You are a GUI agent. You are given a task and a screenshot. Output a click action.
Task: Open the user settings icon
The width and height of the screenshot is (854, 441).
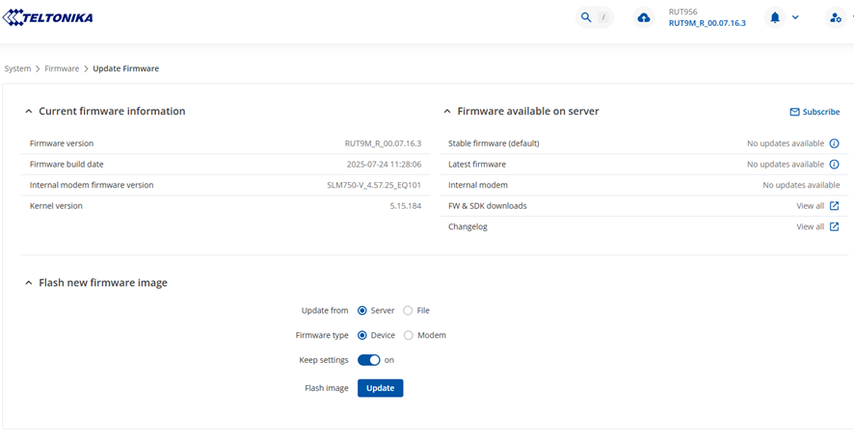tap(836, 17)
